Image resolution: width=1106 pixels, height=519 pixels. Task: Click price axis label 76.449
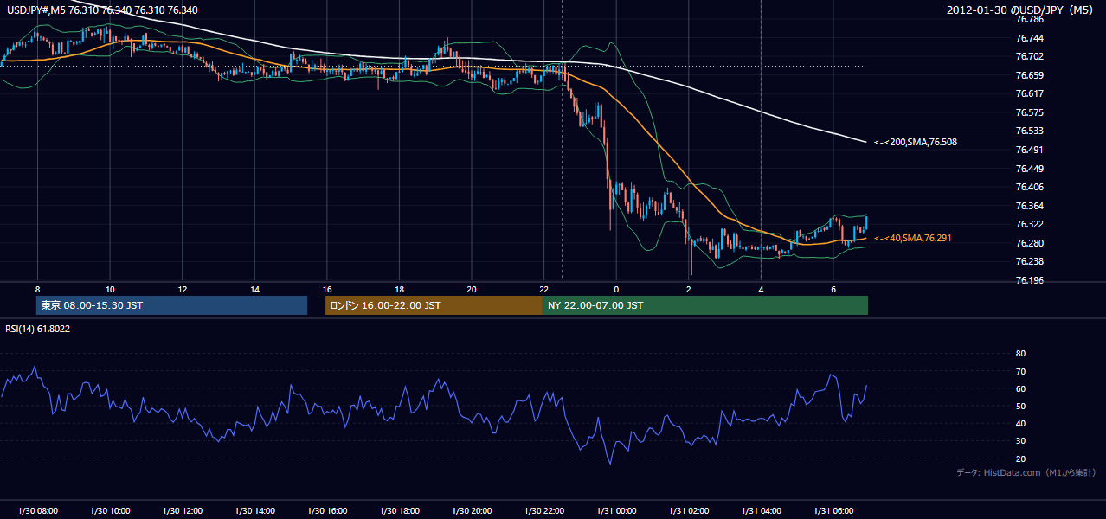pos(1028,169)
